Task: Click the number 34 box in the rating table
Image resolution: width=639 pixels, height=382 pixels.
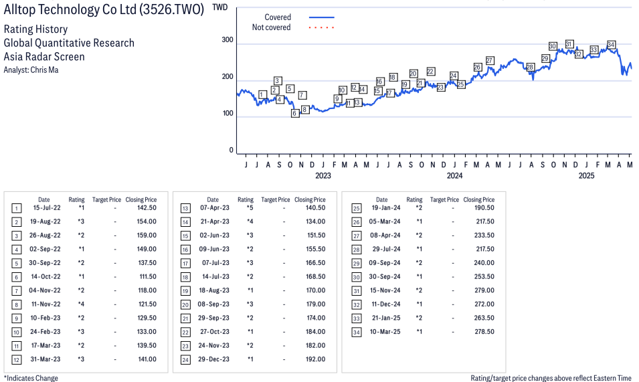Action: pyautogui.click(x=356, y=332)
